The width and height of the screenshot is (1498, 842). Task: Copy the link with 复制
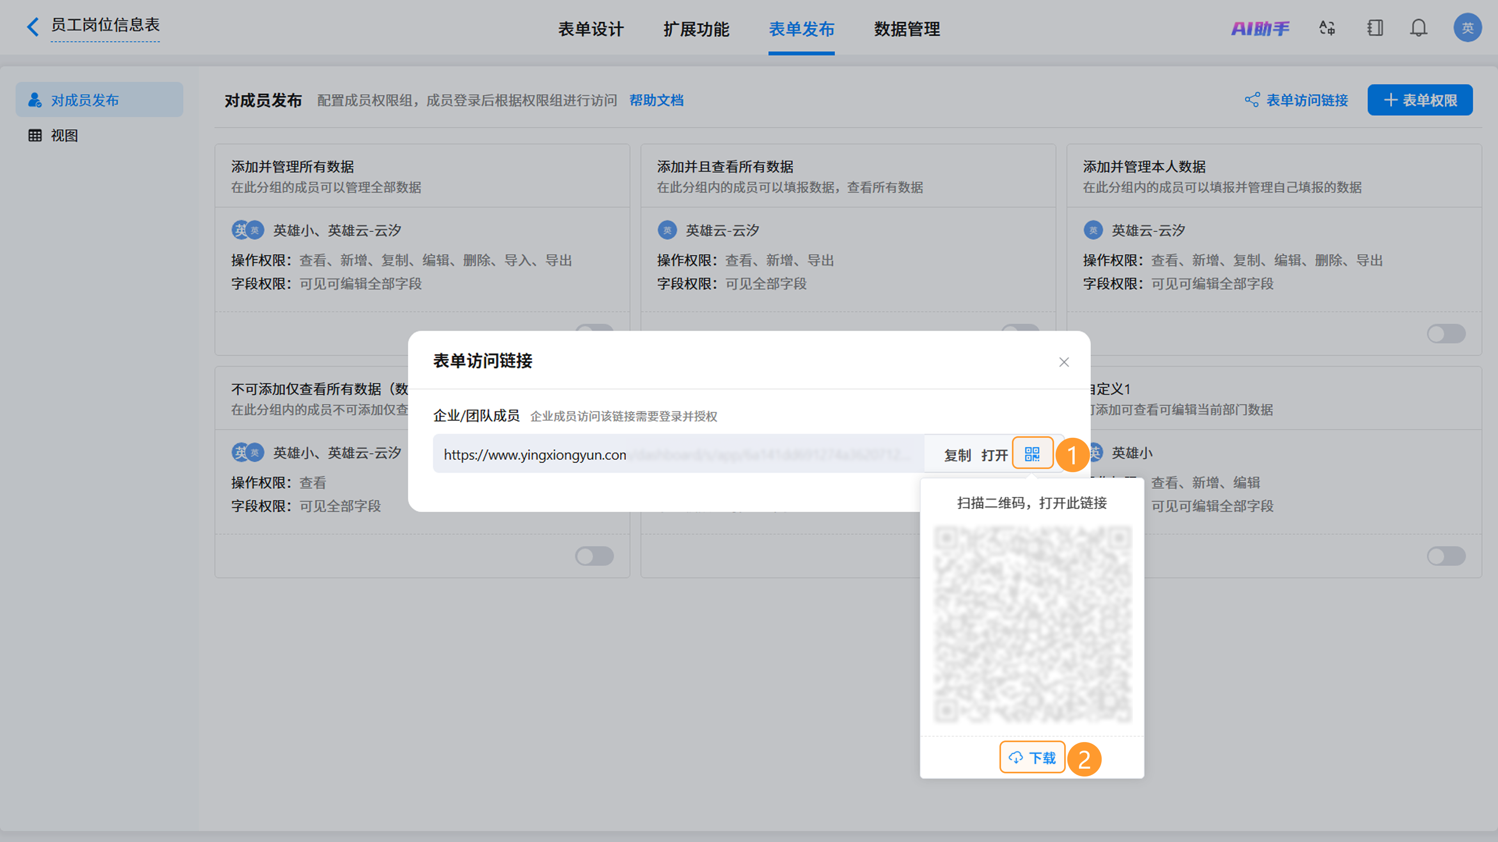click(x=957, y=455)
